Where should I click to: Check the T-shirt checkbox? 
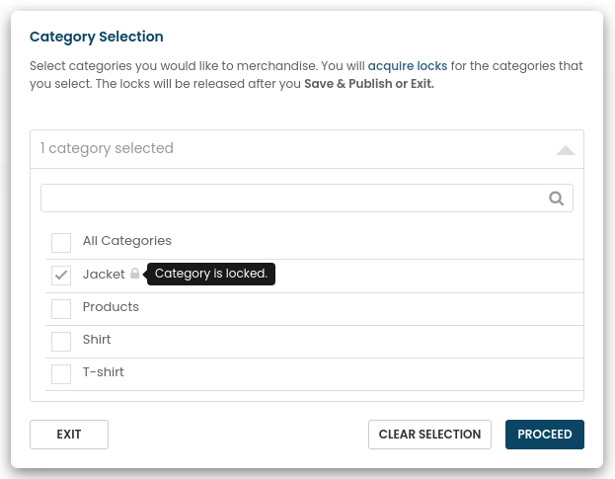coord(61,374)
